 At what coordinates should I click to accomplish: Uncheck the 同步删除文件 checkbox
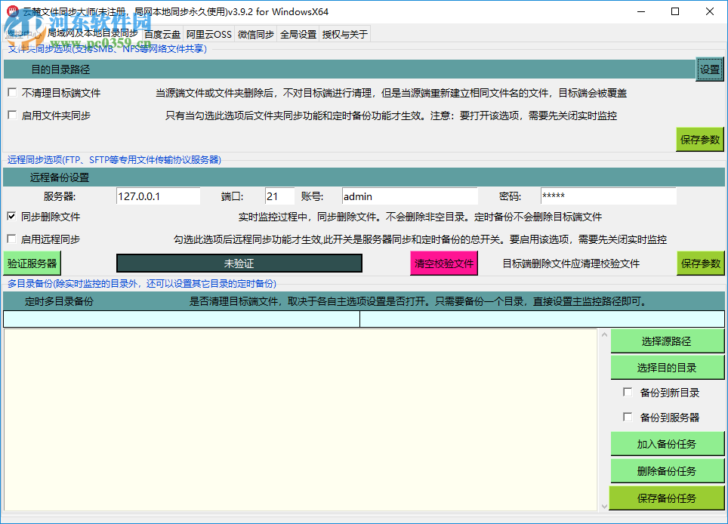[x=12, y=216]
